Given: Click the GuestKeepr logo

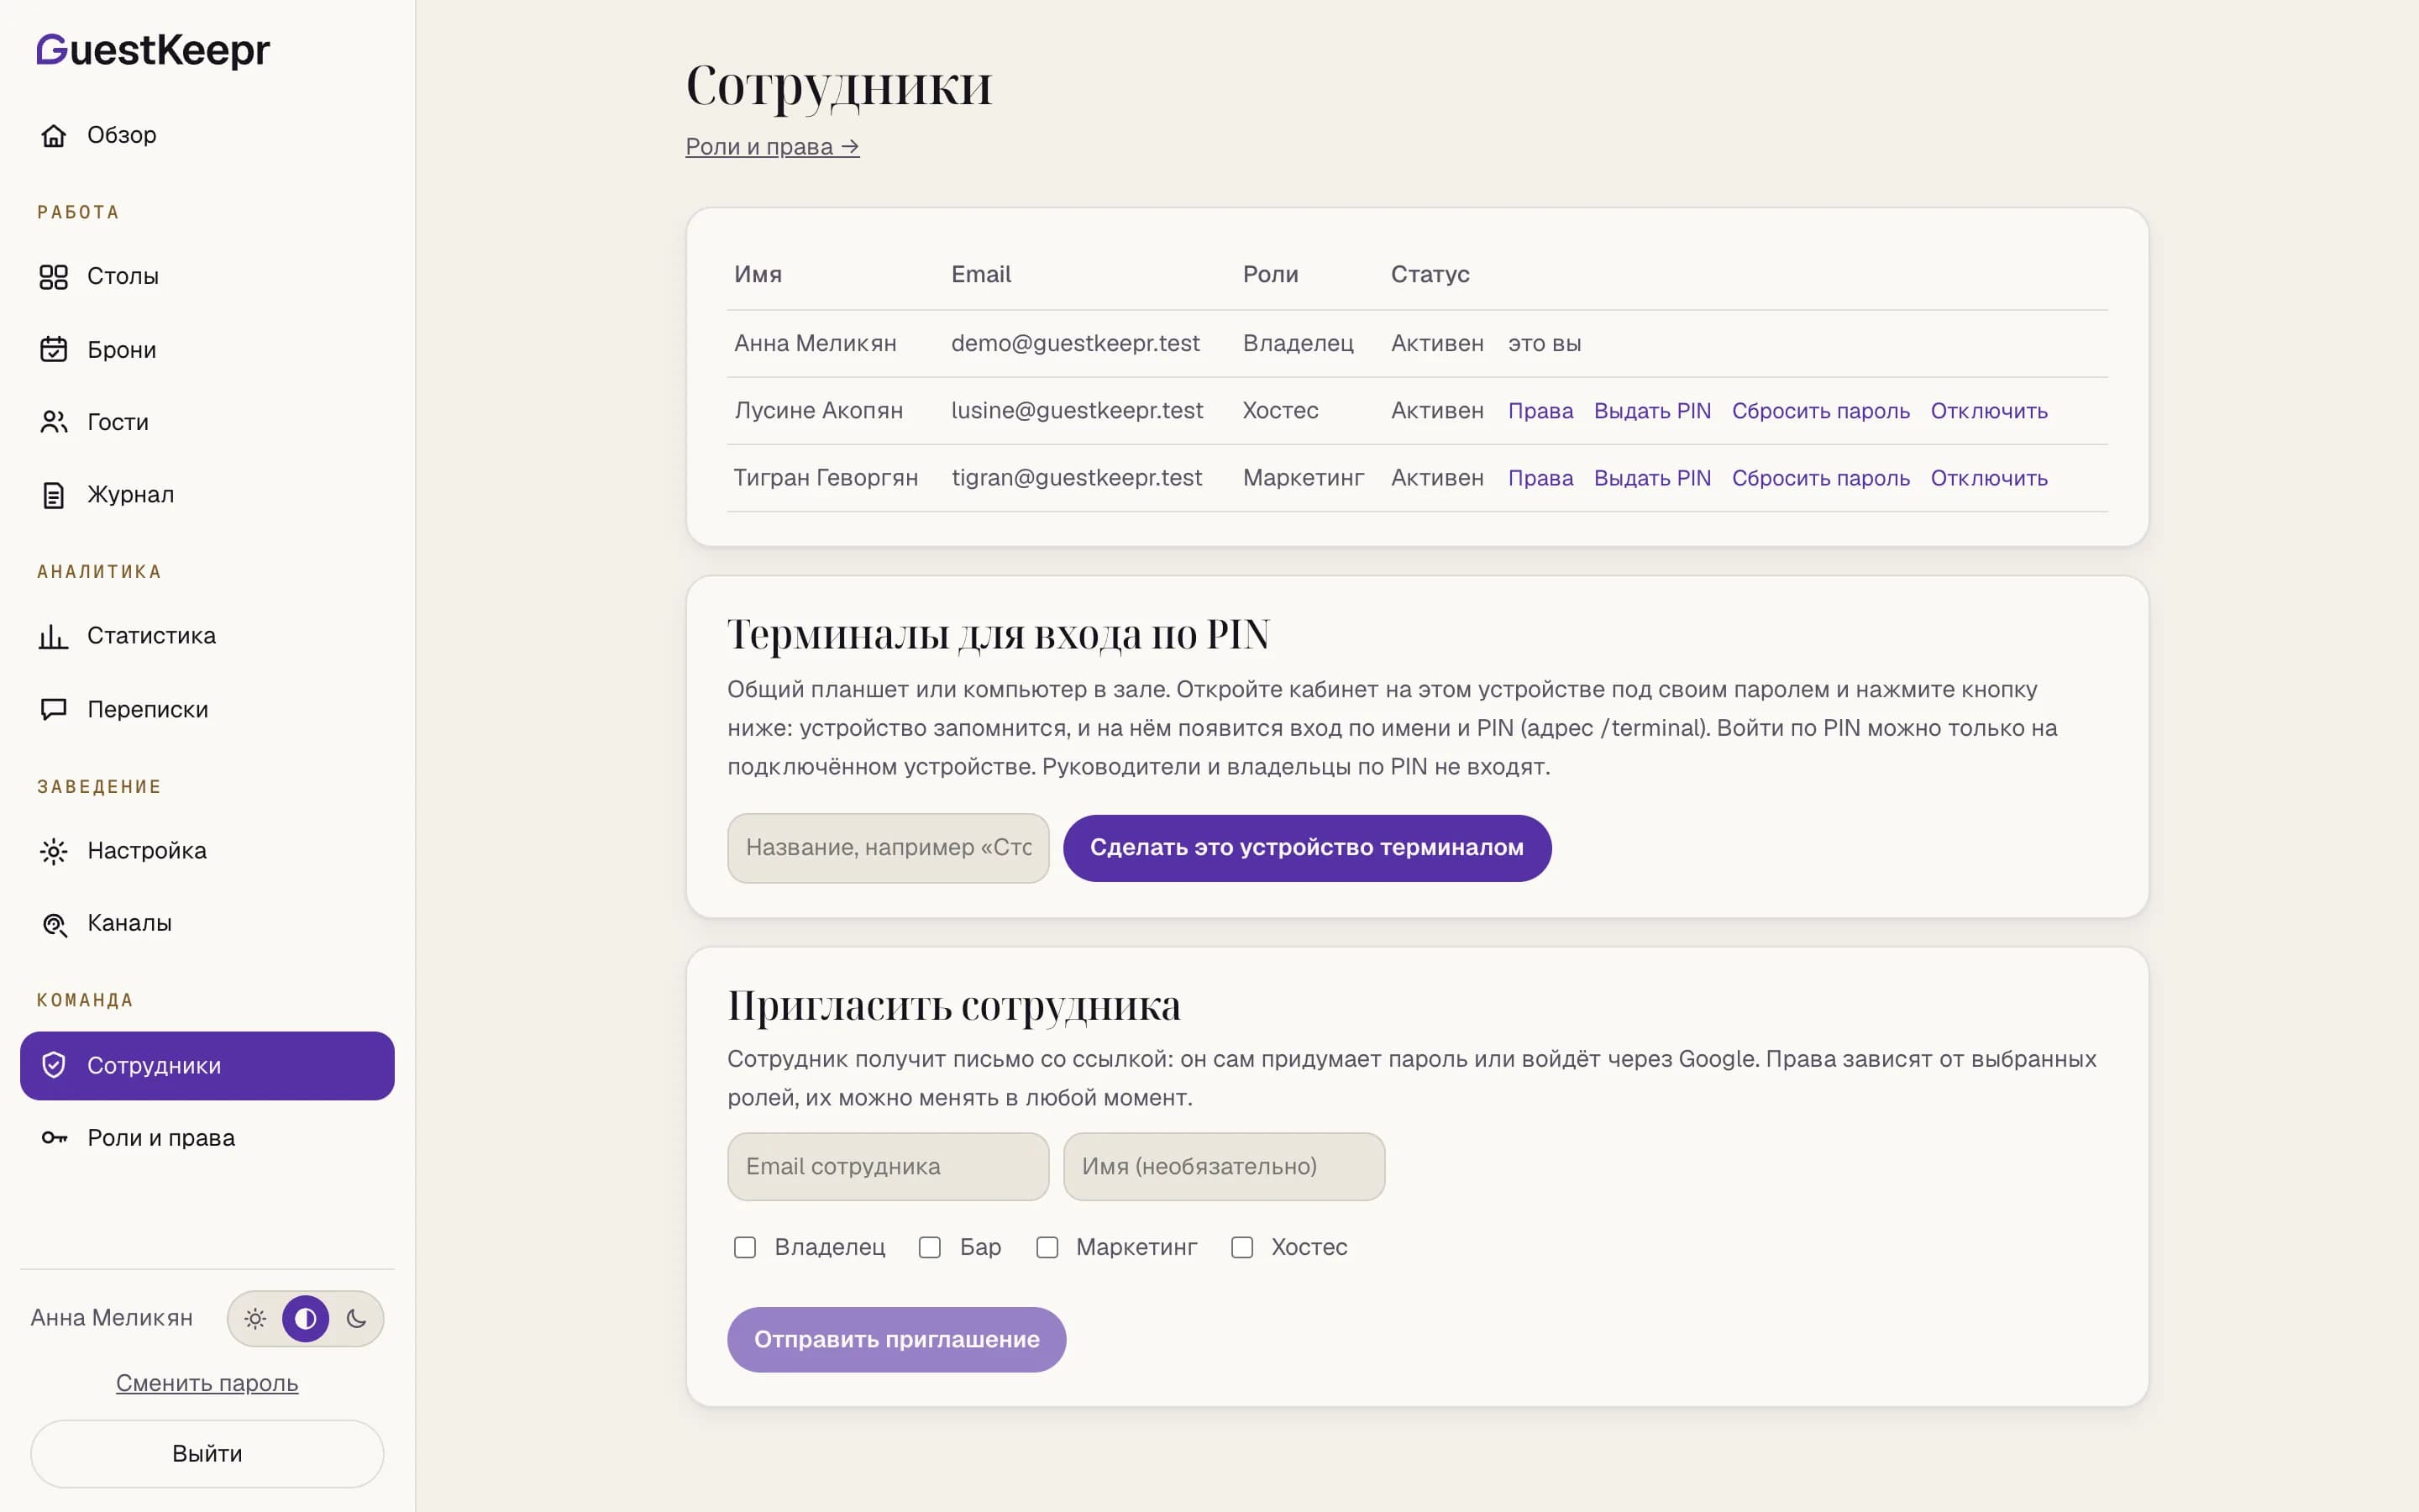Looking at the screenshot, I should point(153,50).
